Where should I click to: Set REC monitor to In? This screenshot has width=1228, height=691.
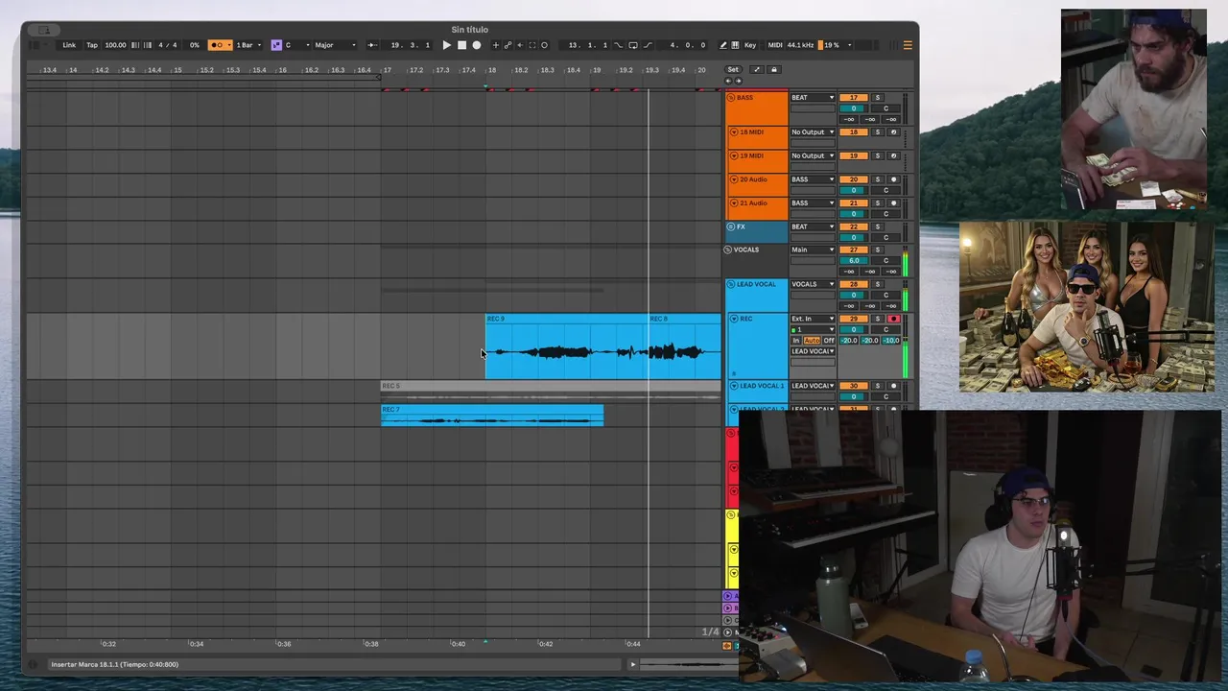795,341
